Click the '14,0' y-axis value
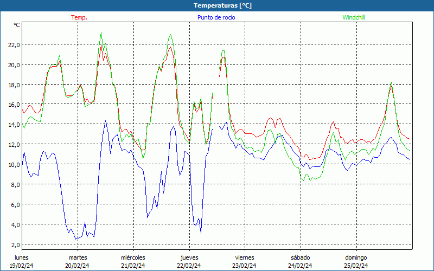The width and height of the screenshot is (434, 271). 14,125
